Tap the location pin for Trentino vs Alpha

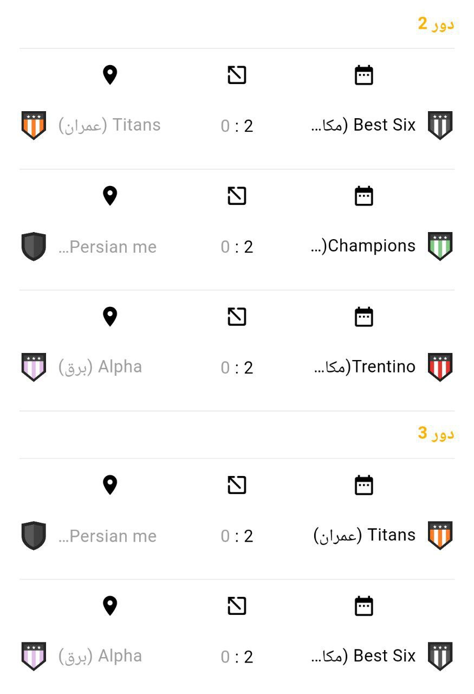(x=110, y=317)
